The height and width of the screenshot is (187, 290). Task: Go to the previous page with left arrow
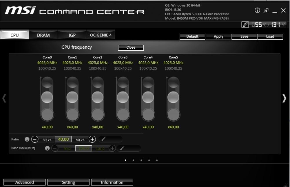click(4, 98)
